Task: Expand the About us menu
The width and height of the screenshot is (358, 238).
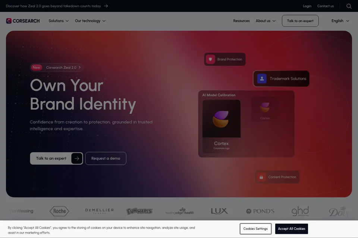Action: click(x=266, y=21)
